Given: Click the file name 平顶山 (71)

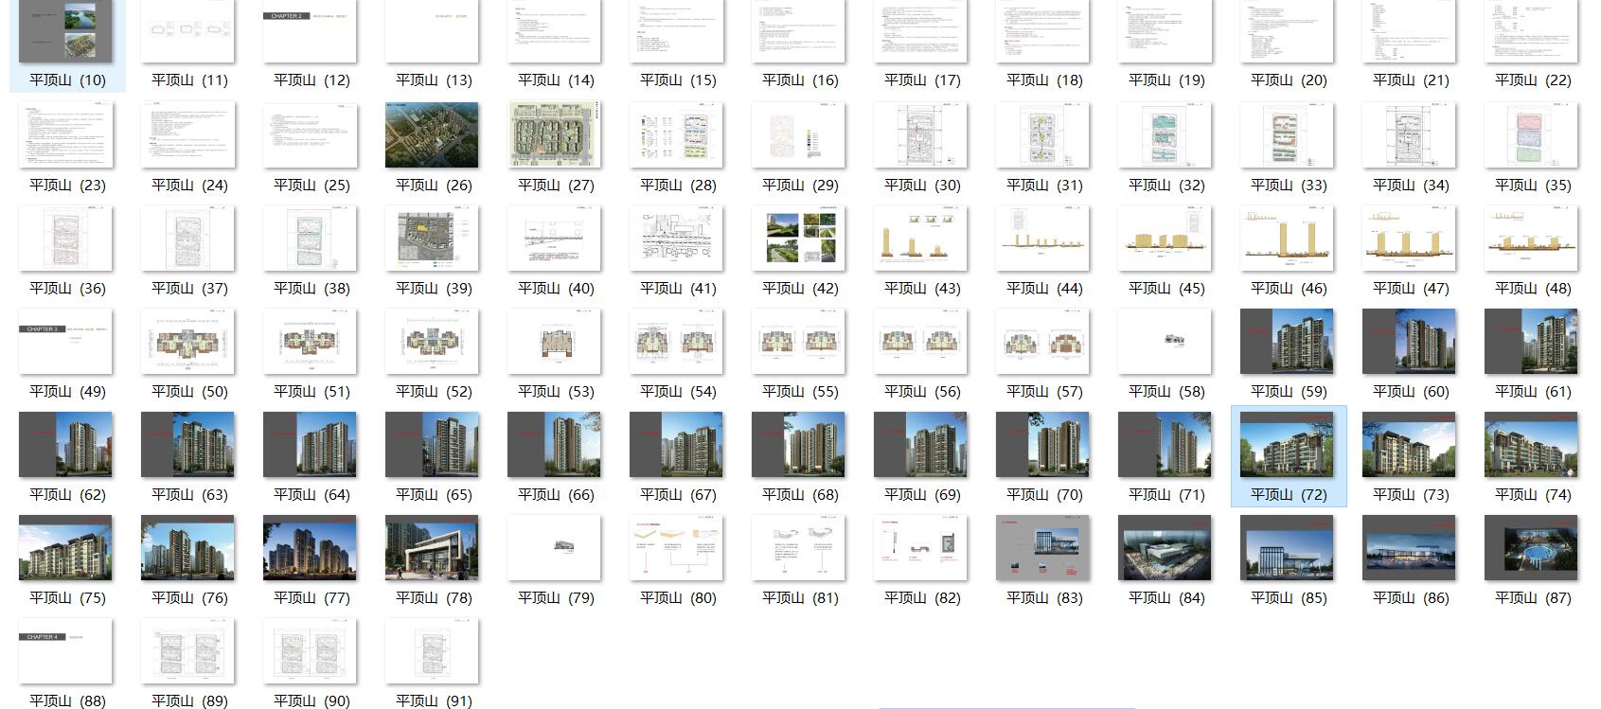Looking at the screenshot, I should tap(1166, 495).
